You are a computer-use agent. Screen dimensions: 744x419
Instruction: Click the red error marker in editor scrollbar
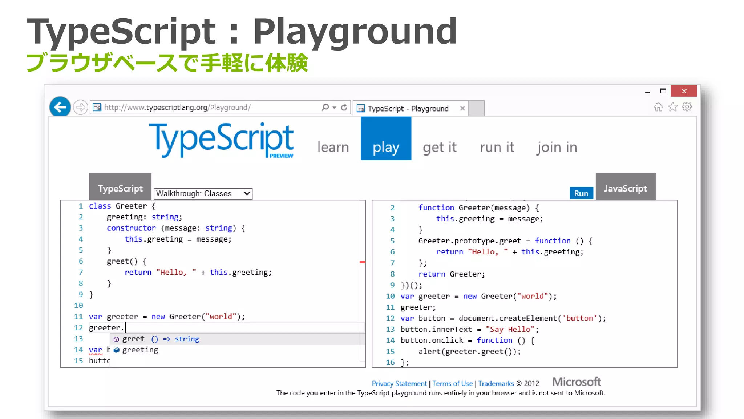tap(363, 262)
